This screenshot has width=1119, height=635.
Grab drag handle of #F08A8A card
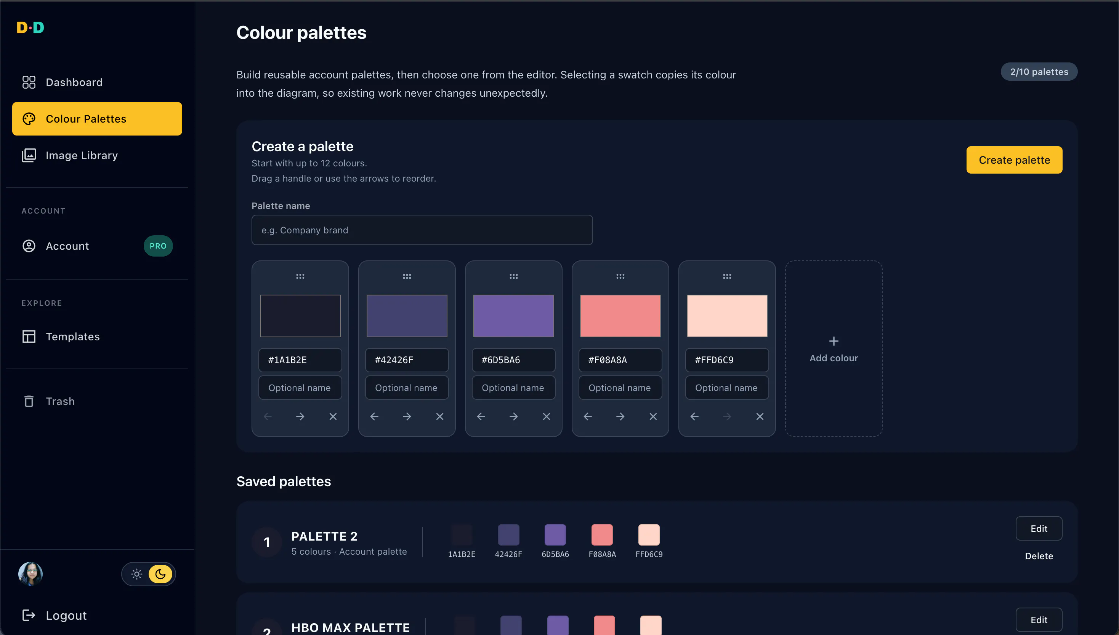[x=620, y=276]
